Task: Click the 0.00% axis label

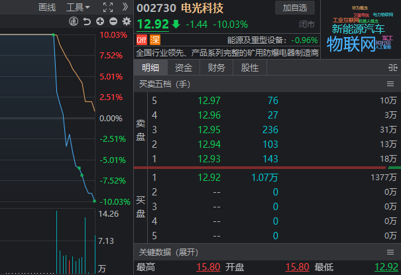Action: pyautogui.click(x=111, y=119)
